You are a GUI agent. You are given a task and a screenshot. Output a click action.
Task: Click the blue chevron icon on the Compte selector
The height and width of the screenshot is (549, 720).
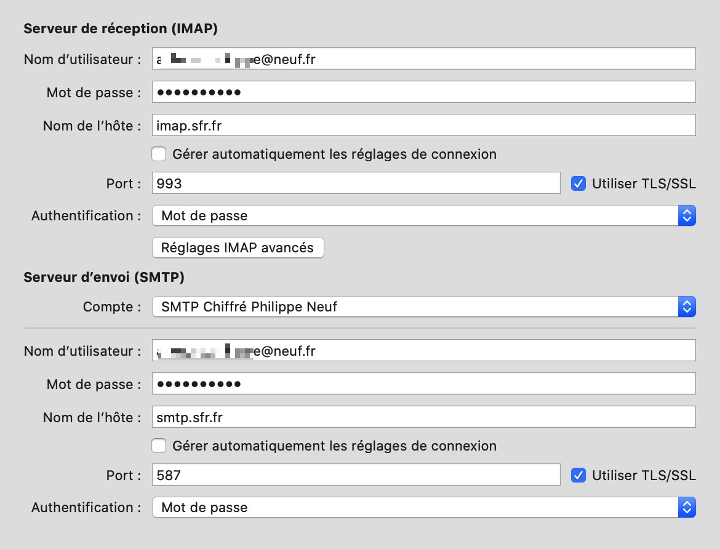(687, 307)
